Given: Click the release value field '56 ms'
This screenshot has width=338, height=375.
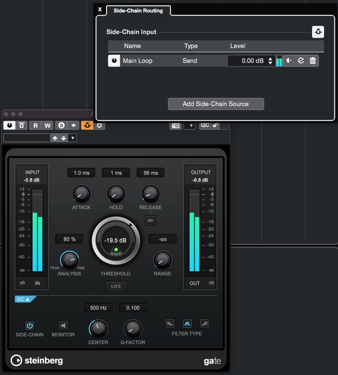Looking at the screenshot, I should [151, 173].
